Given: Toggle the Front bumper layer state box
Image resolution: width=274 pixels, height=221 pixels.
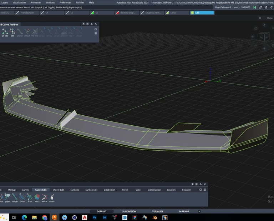Looking at the screenshot, I should pos(17,12).
